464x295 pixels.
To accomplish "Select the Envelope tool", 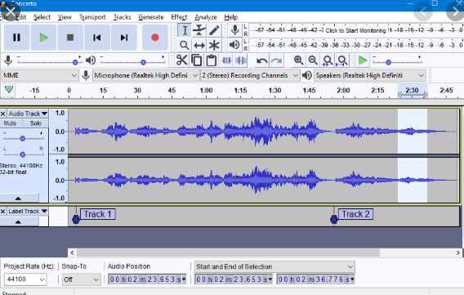I will (199, 30).
